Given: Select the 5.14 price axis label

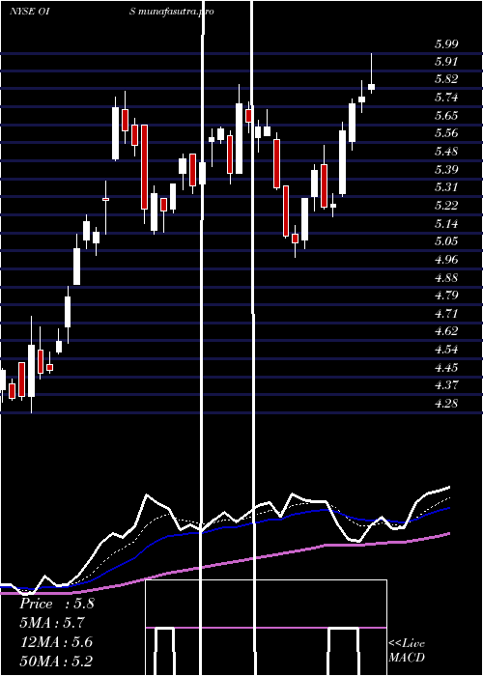Looking at the screenshot, I should tap(446, 223).
